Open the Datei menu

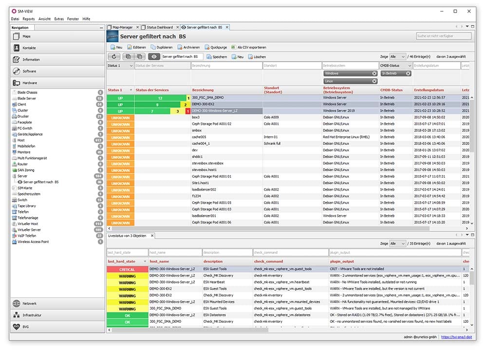15,19
